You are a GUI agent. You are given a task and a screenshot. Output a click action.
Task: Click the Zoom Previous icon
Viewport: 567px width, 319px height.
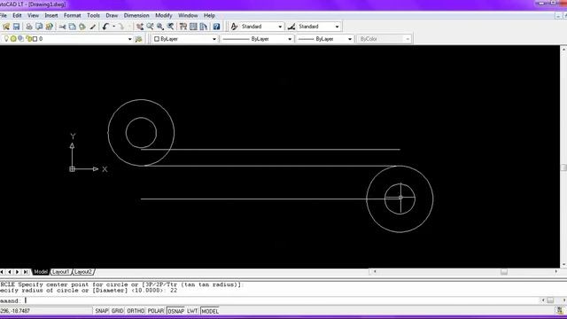170,27
